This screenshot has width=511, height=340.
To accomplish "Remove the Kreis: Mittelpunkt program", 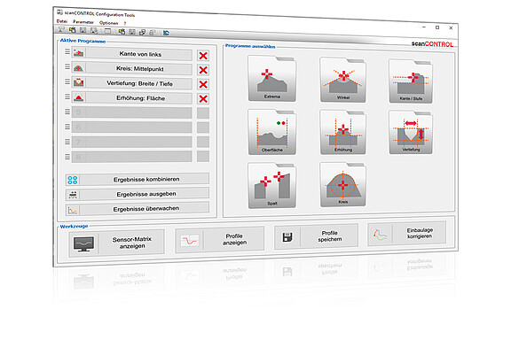I will 203,70.
